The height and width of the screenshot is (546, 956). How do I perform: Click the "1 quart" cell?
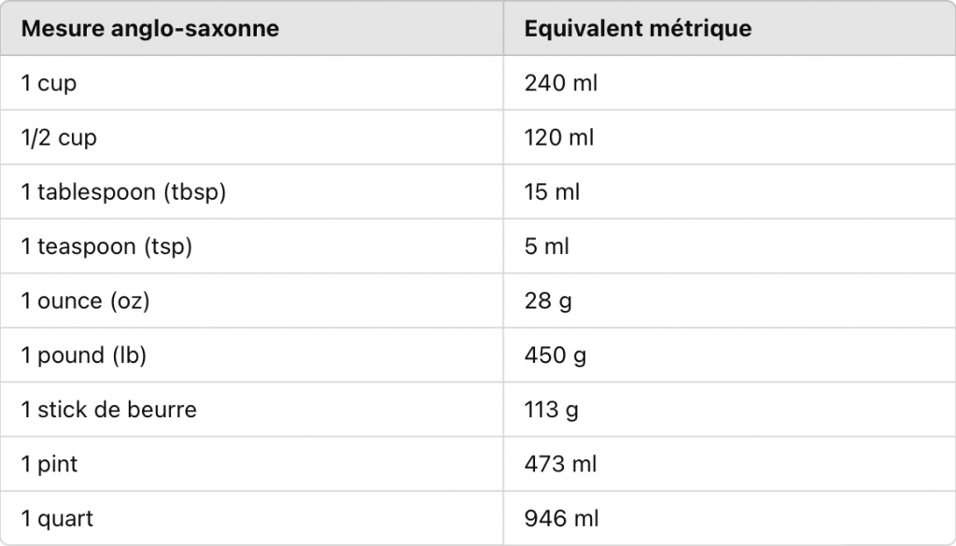tap(58, 518)
